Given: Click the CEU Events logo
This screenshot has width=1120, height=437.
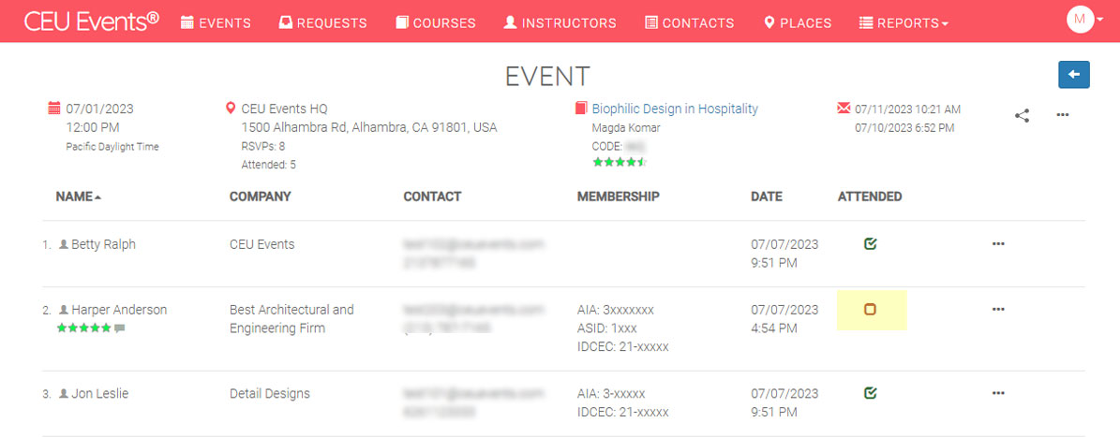Looking at the screenshot, I should [x=92, y=22].
